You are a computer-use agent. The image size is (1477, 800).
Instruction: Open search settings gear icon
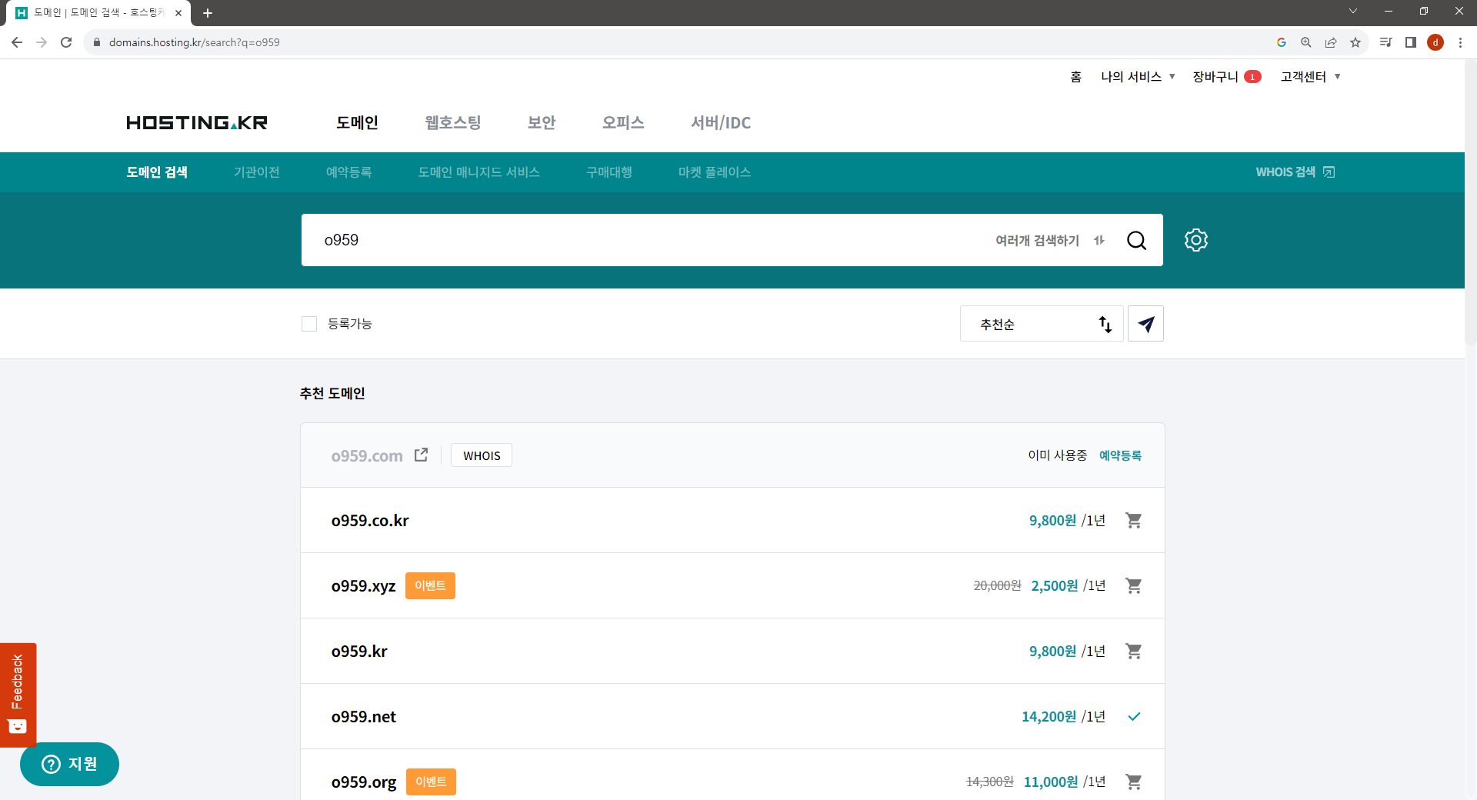(x=1196, y=240)
